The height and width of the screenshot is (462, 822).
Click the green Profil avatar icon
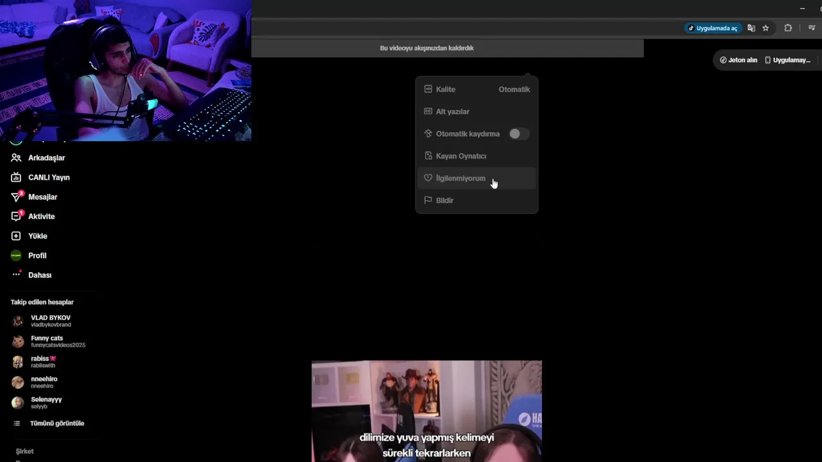(x=16, y=255)
